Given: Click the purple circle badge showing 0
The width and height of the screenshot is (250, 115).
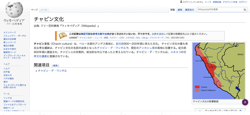Looking at the screenshot, I should (x=245, y=102).
